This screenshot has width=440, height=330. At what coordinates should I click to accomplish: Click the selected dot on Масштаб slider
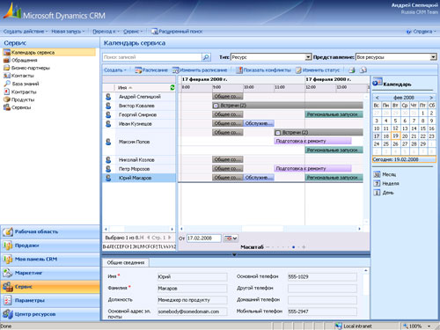pyautogui.click(x=293, y=247)
